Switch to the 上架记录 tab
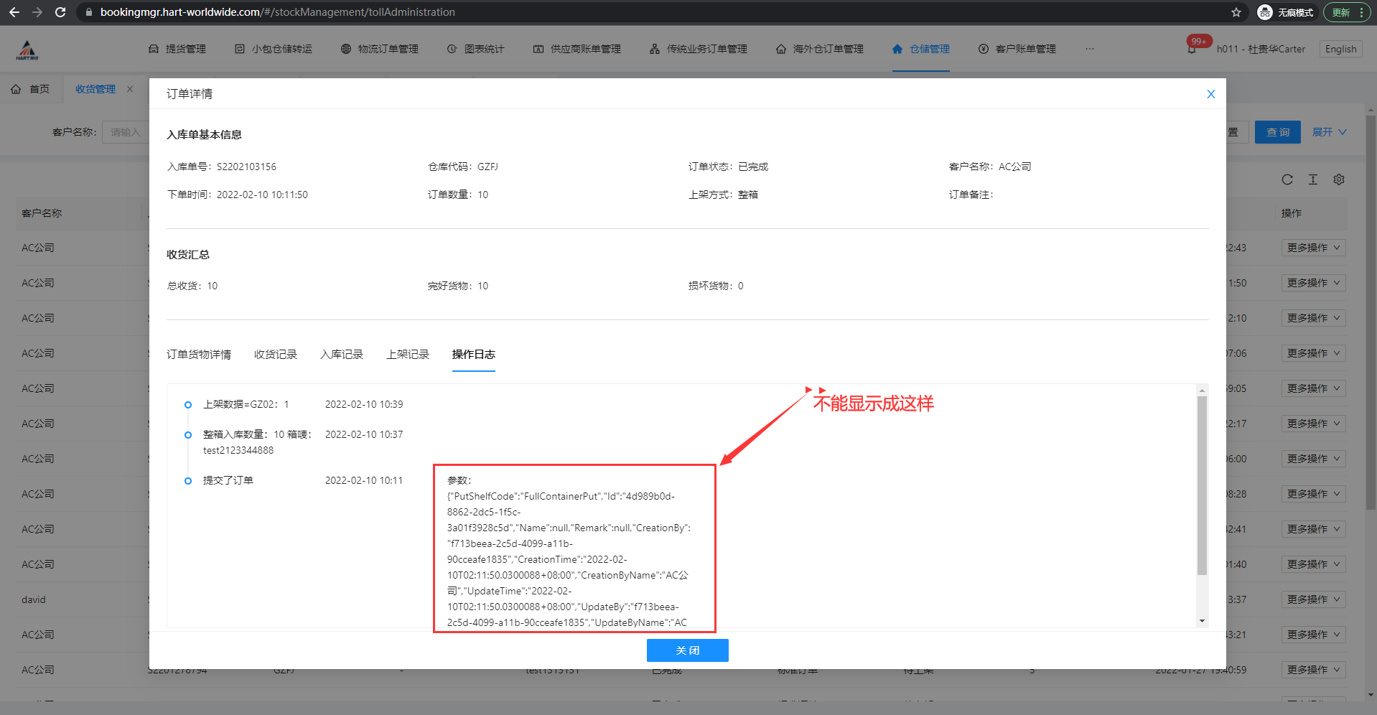The width and height of the screenshot is (1377, 715). (407, 355)
